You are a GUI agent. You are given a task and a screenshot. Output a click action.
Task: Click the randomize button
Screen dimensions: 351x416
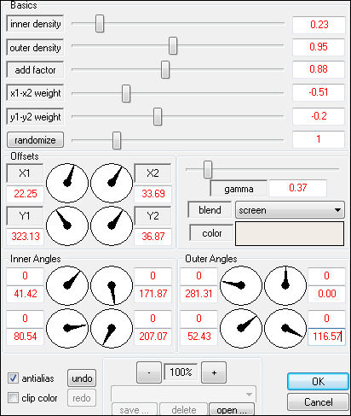pos(35,140)
